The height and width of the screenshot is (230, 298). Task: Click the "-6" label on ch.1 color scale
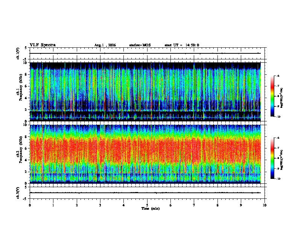click(x=278, y=76)
